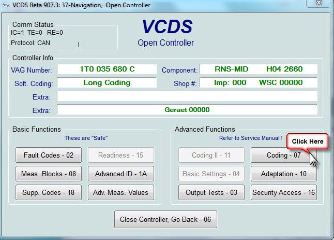This screenshot has height=240, width=334.
Task: Click the Refer to Service Manual! text
Action: (251, 138)
